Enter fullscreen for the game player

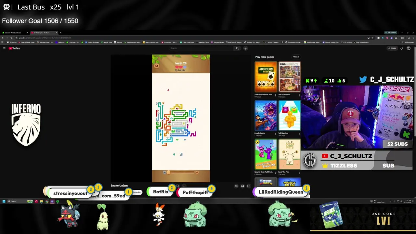(x=249, y=186)
